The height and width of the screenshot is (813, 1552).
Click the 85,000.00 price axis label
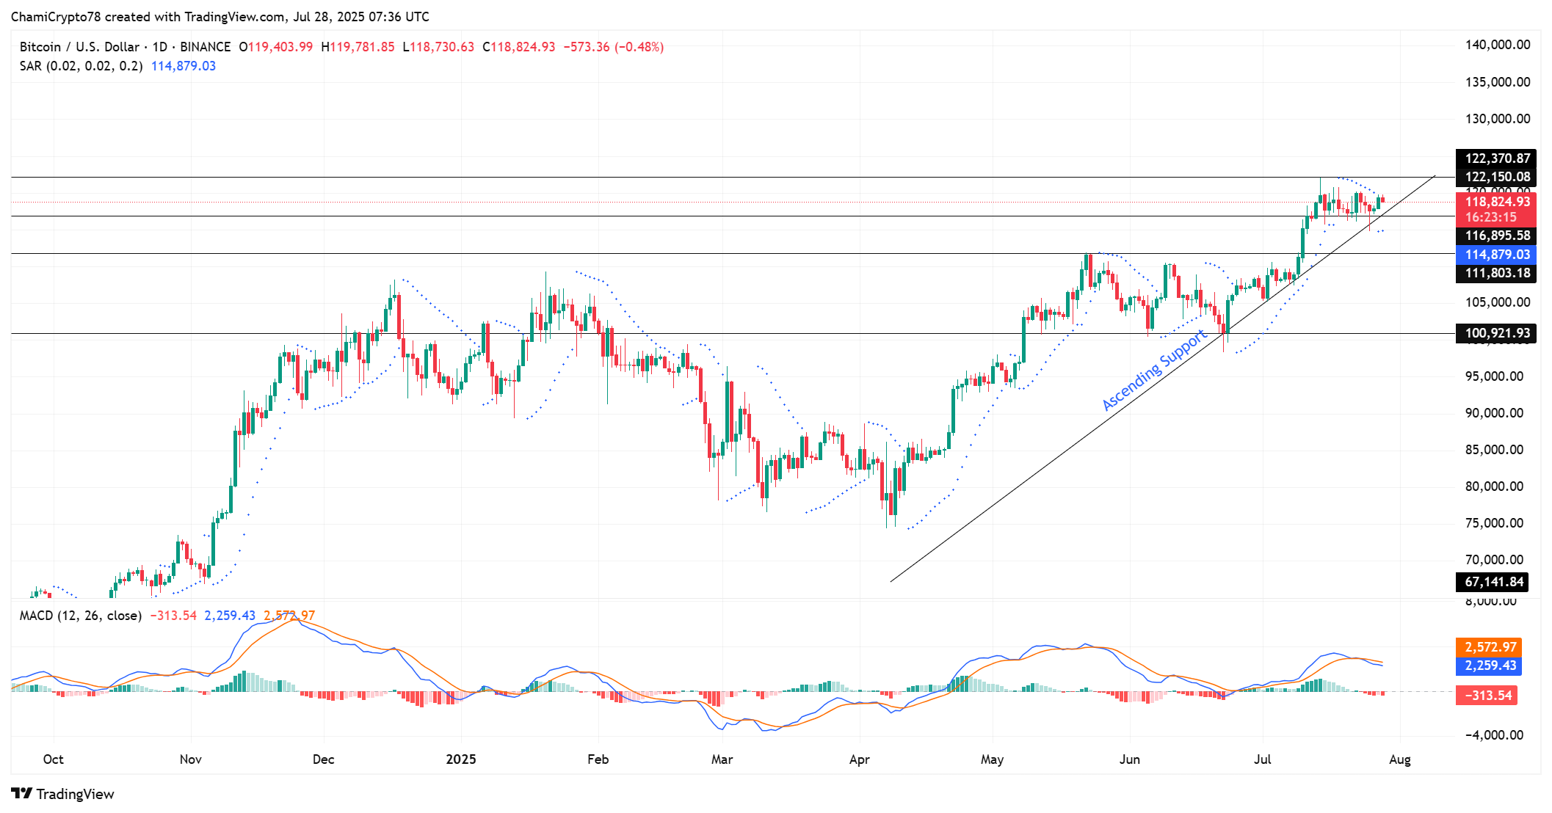pos(1494,450)
